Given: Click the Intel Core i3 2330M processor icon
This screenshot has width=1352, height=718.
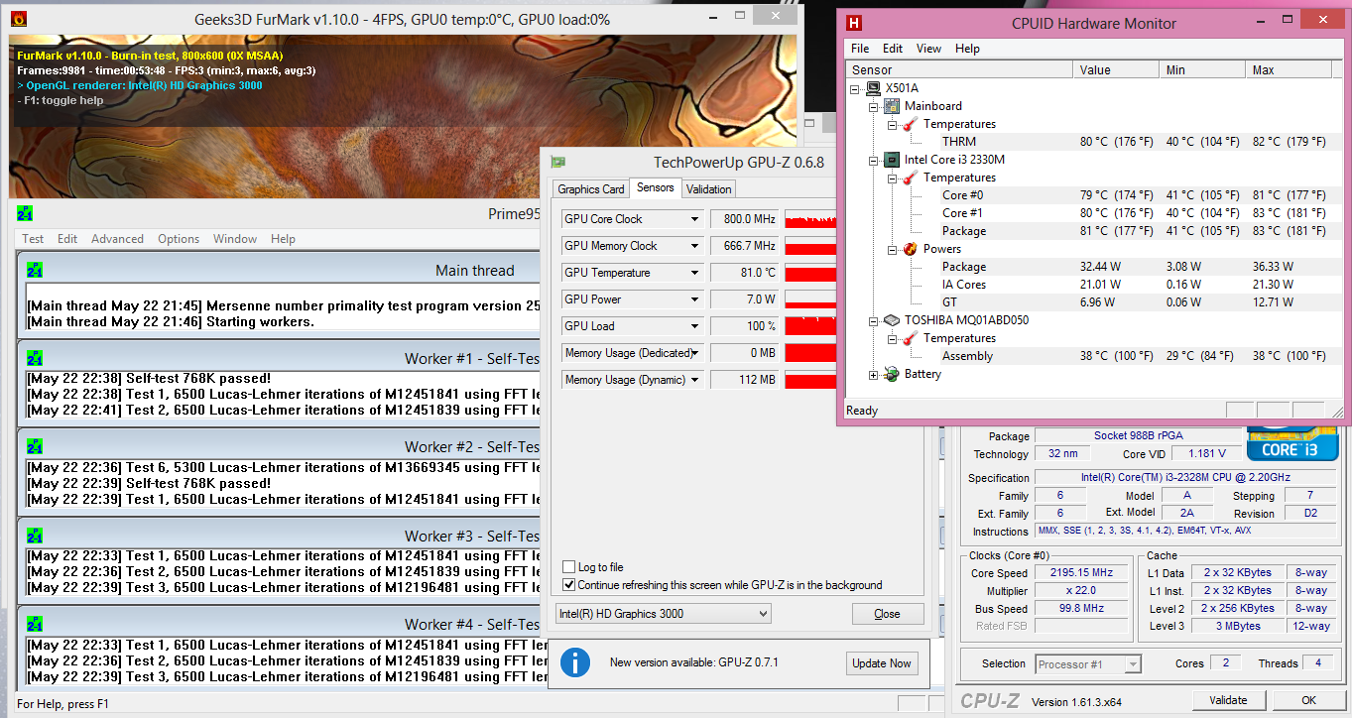Looking at the screenshot, I should 894,160.
